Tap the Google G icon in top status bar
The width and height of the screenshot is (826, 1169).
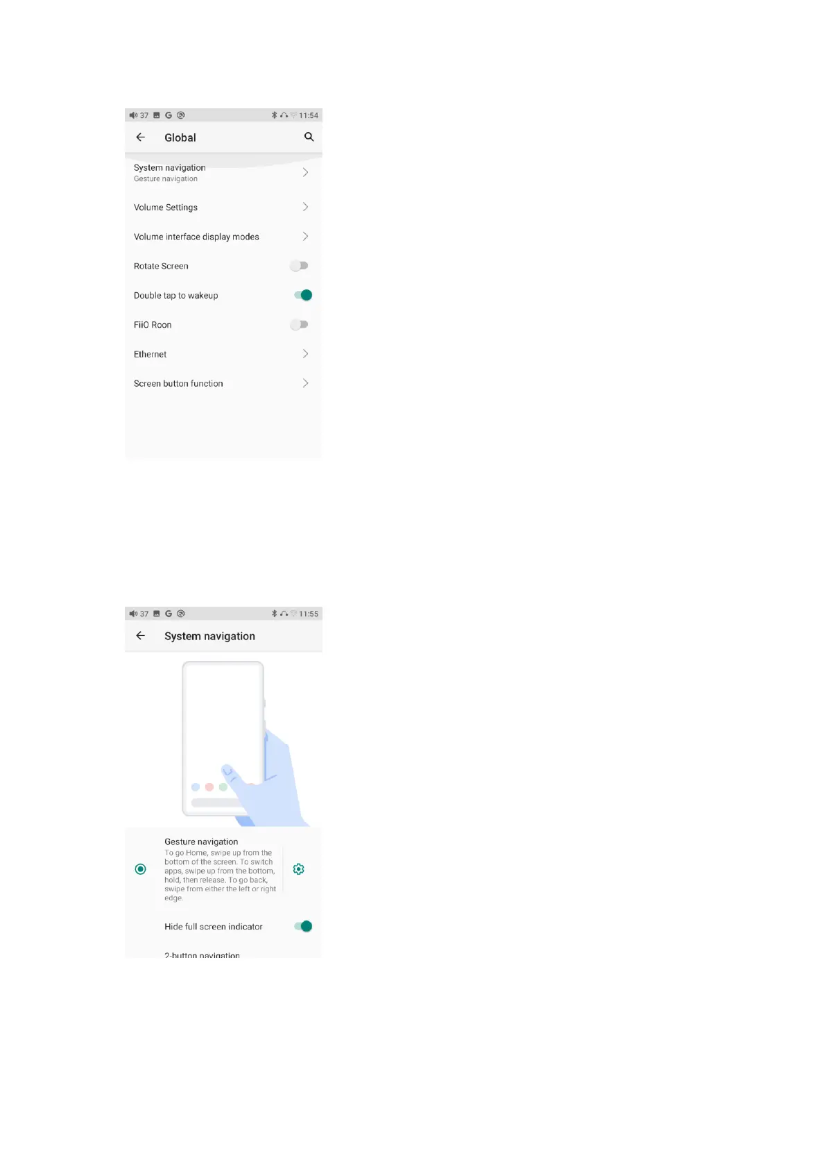tap(169, 115)
